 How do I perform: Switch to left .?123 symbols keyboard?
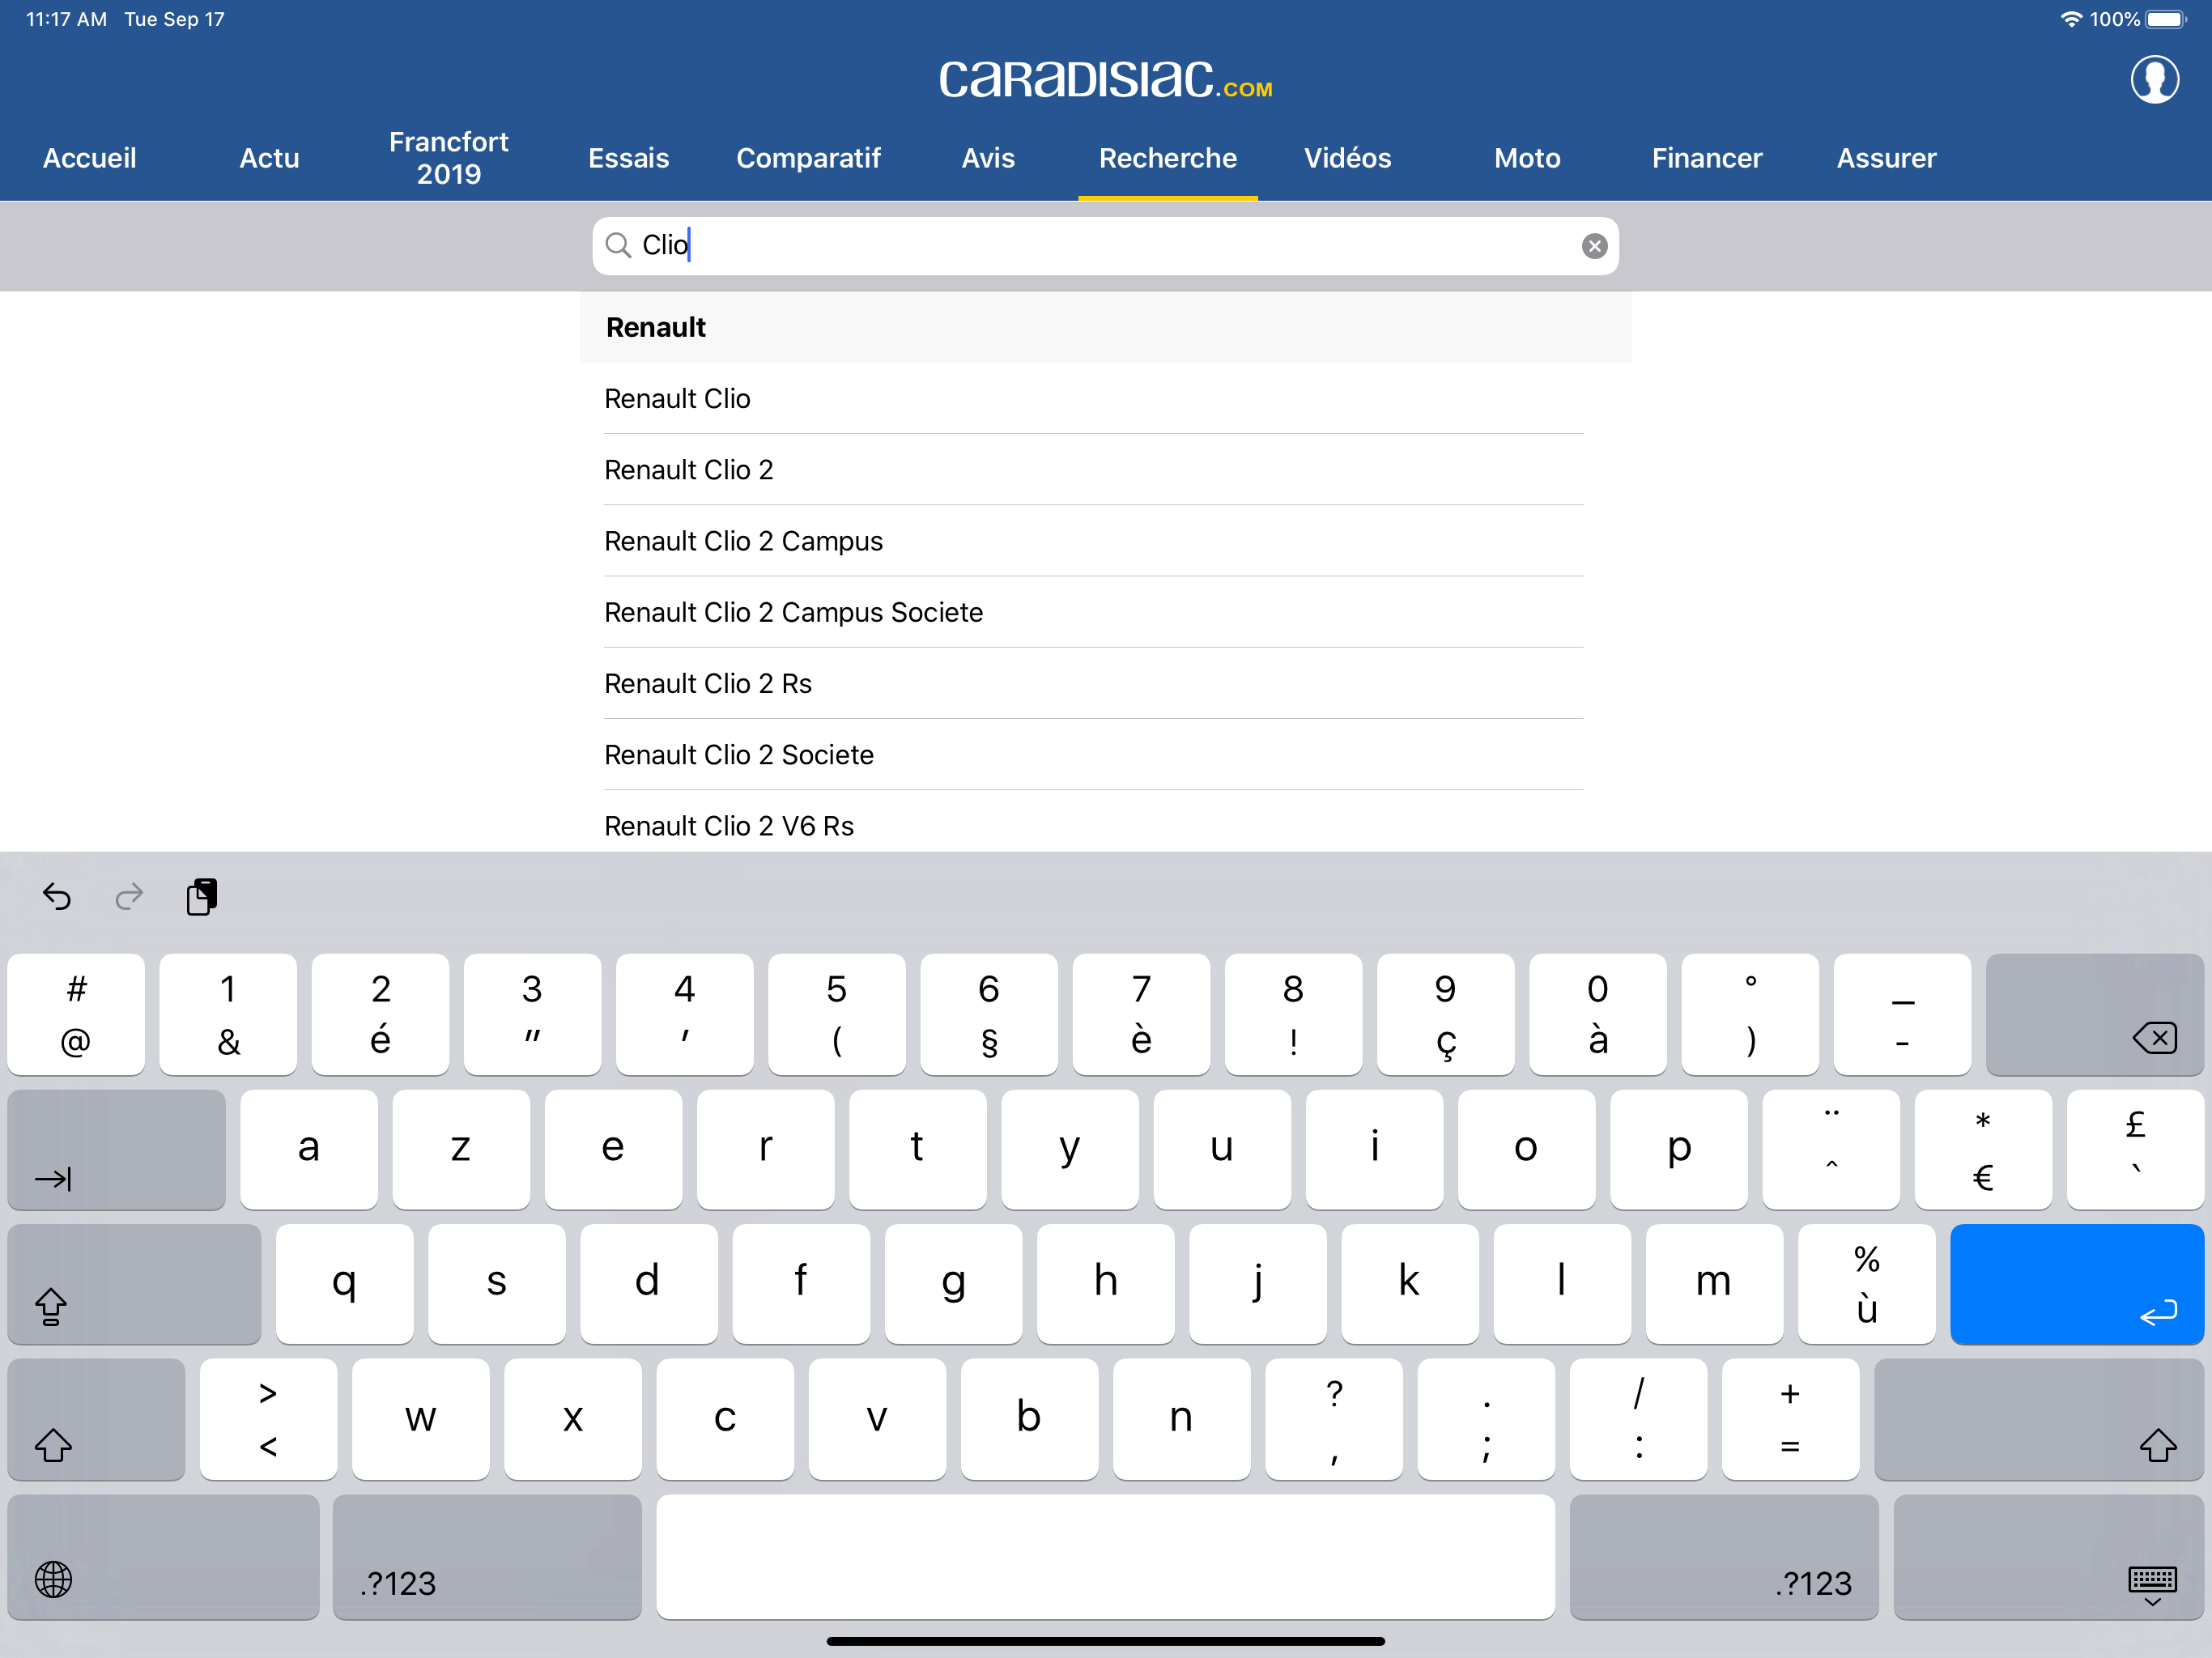pos(487,1557)
